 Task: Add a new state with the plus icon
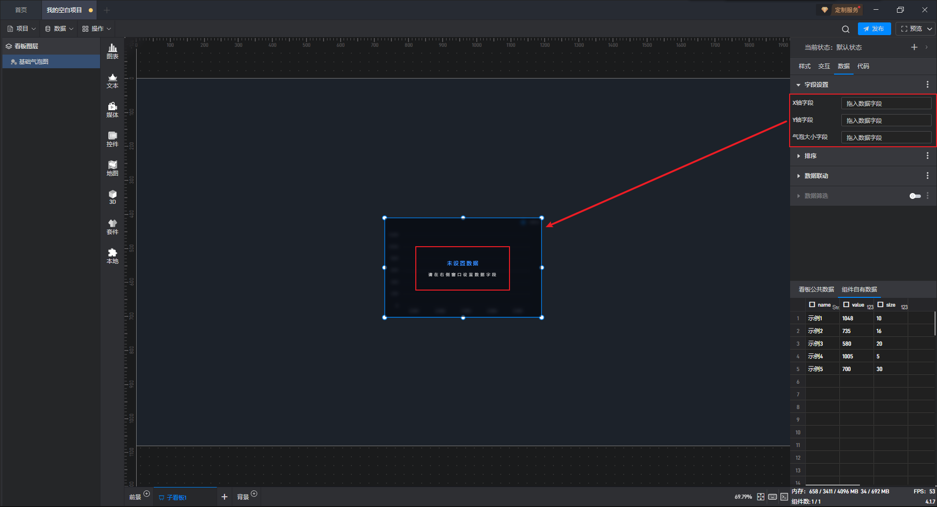click(x=914, y=47)
